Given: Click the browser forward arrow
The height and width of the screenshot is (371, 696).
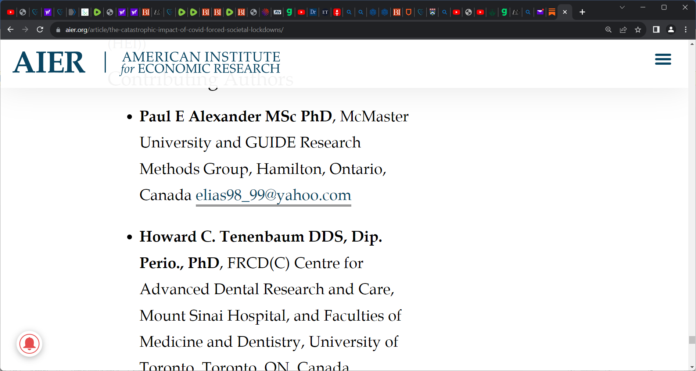Looking at the screenshot, I should coord(25,29).
